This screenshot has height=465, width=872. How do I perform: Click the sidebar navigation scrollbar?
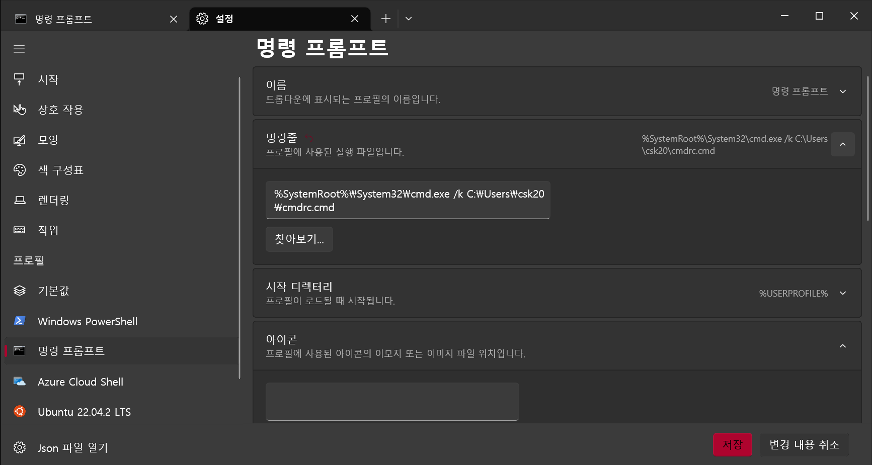(x=240, y=228)
